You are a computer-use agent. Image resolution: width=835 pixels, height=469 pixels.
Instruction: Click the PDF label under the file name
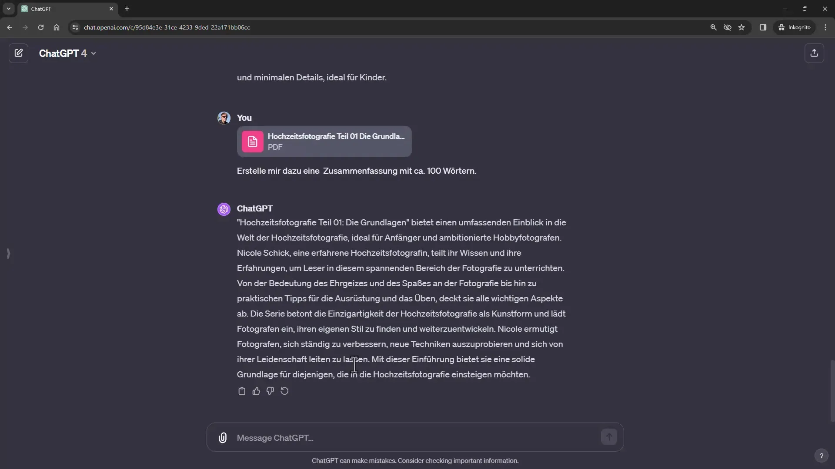(x=275, y=147)
